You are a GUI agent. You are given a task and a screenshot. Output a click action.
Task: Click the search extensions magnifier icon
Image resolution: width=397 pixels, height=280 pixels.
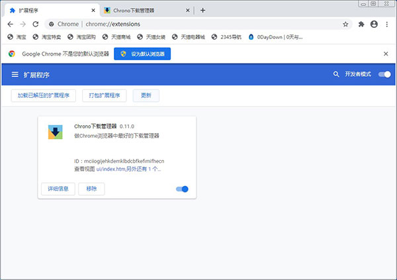pyautogui.click(x=336, y=75)
